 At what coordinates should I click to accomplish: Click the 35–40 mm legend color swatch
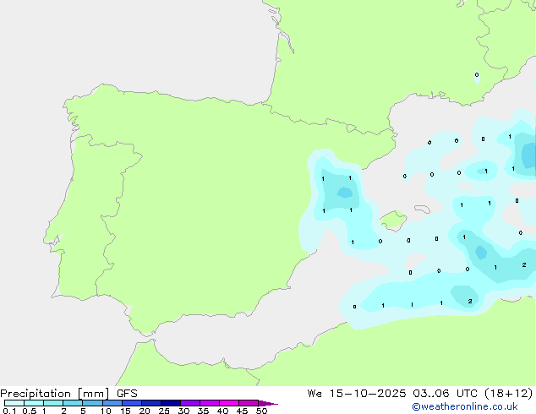(x=210, y=403)
